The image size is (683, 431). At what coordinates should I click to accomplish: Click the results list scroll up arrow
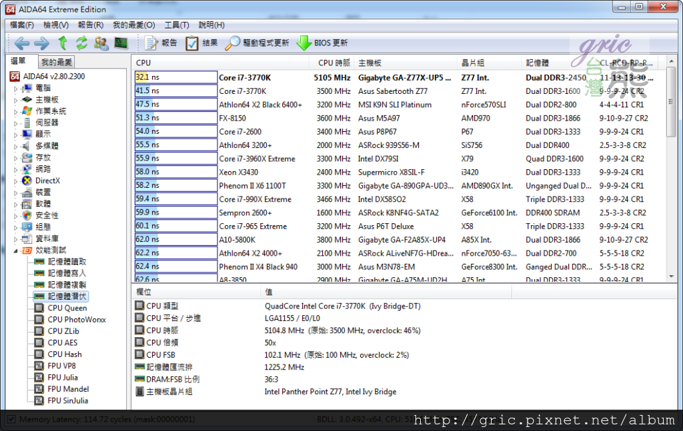[x=671, y=61]
